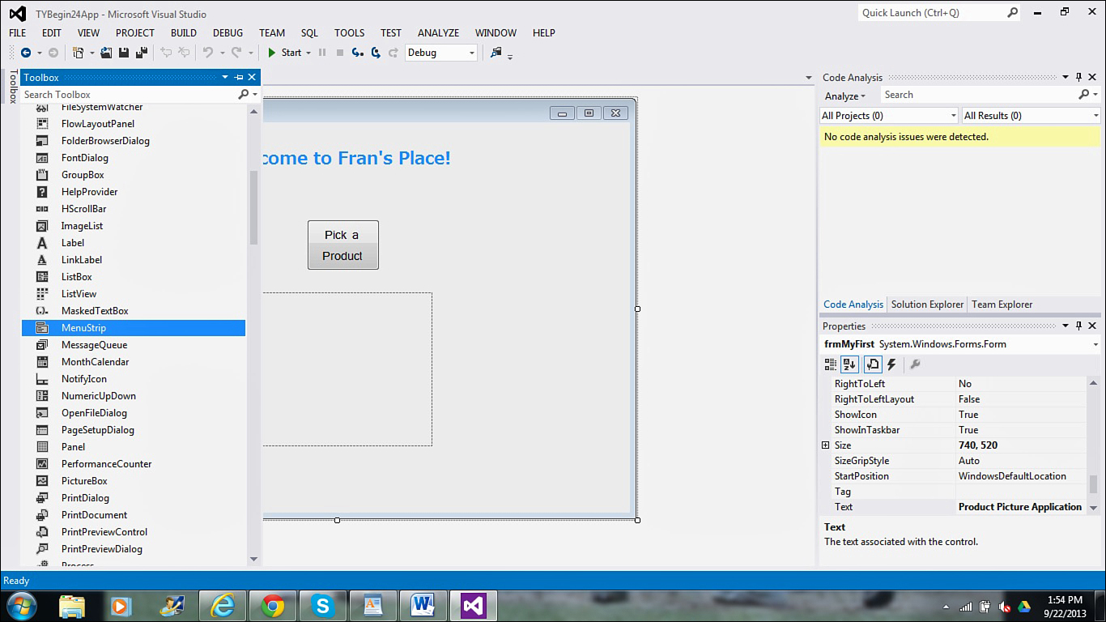
Task: Click the Navigate Backward arrow in toolbar
Action: (x=26, y=53)
